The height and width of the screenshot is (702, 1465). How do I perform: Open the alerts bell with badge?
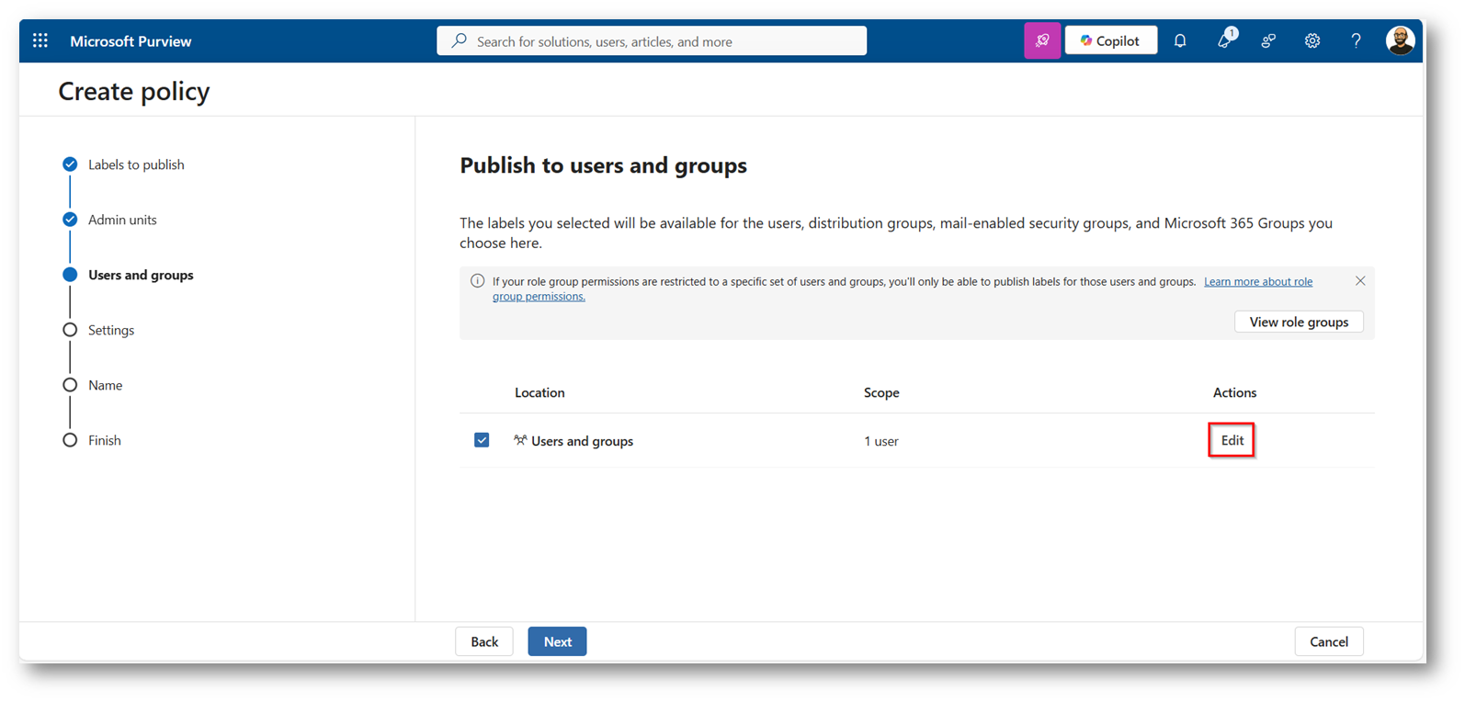1224,40
